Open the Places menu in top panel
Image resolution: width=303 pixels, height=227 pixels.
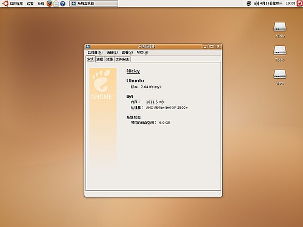(x=30, y=4)
